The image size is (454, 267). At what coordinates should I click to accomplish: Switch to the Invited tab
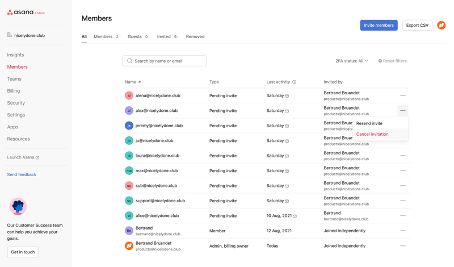[x=167, y=36]
